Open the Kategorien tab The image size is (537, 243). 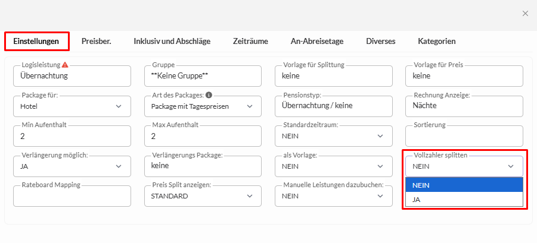coord(437,42)
